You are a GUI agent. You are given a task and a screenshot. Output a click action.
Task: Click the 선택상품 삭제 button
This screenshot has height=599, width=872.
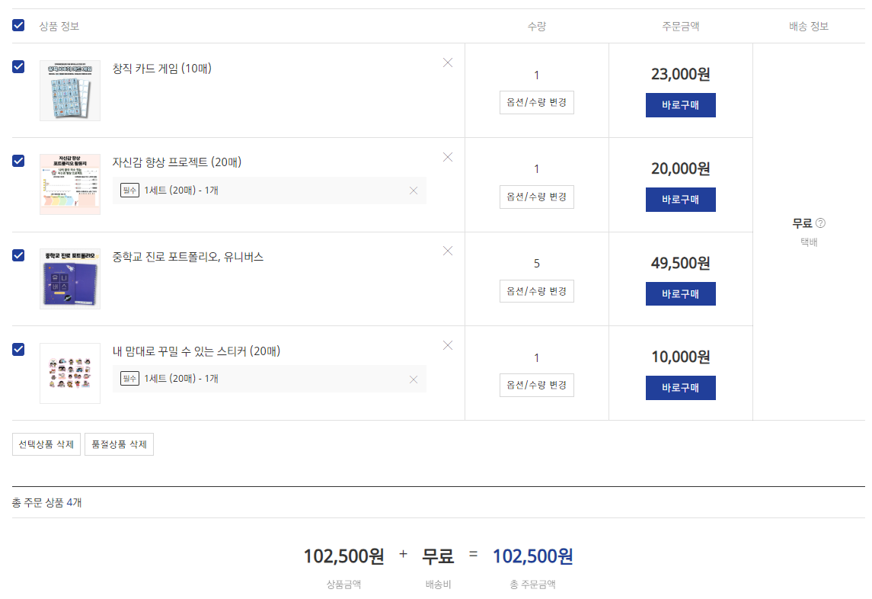point(46,444)
